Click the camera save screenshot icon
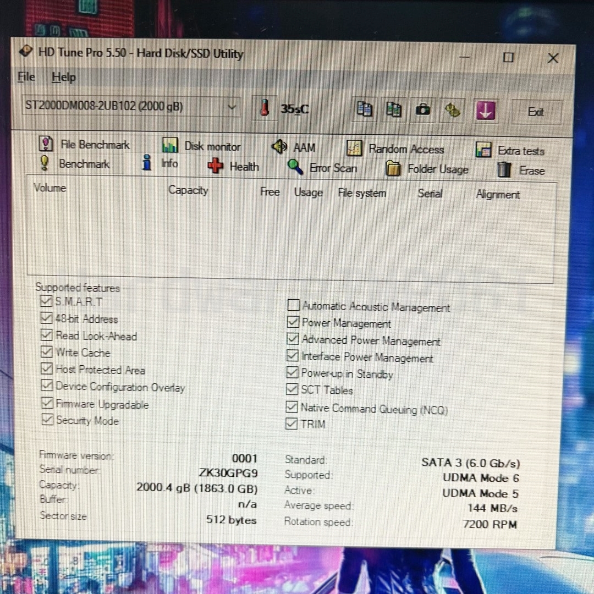This screenshot has width=594, height=594. click(423, 110)
